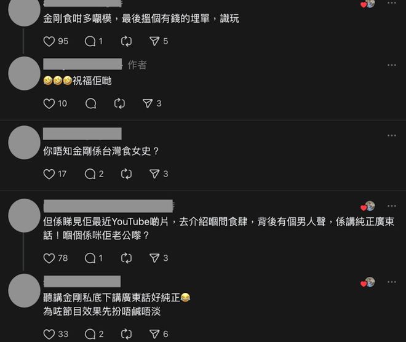Like the author's 祝福佢哋 reply
Screen dimensions: 406x342
[49, 103]
